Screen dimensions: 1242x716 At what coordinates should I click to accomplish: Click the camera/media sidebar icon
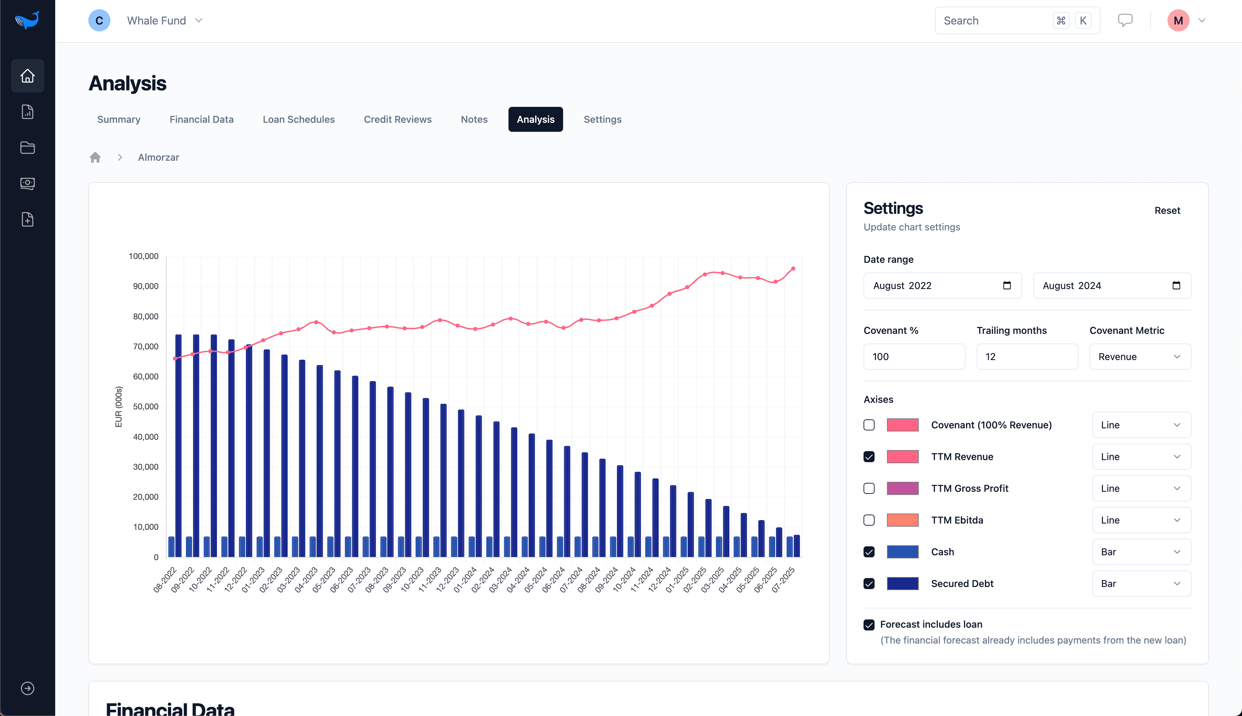[27, 183]
